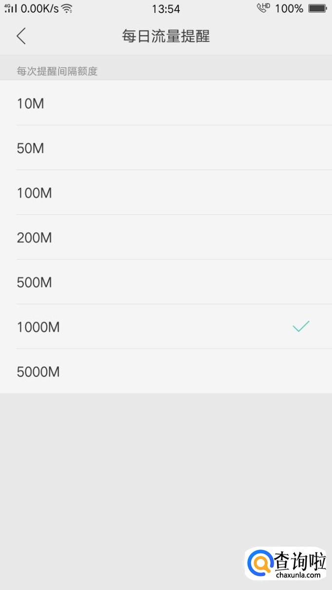Image resolution: width=332 pixels, height=590 pixels.
Task: Tap the 每日流量提醒 page title
Action: (166, 37)
